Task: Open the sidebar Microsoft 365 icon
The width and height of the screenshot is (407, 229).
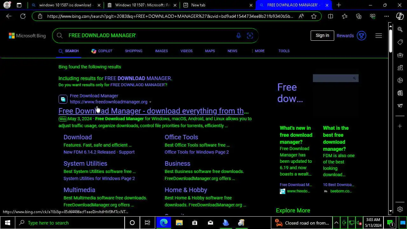Action: point(400,80)
